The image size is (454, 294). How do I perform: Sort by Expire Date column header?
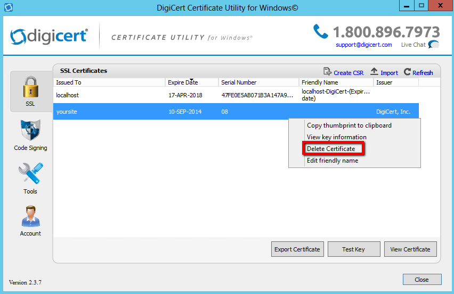coord(192,82)
